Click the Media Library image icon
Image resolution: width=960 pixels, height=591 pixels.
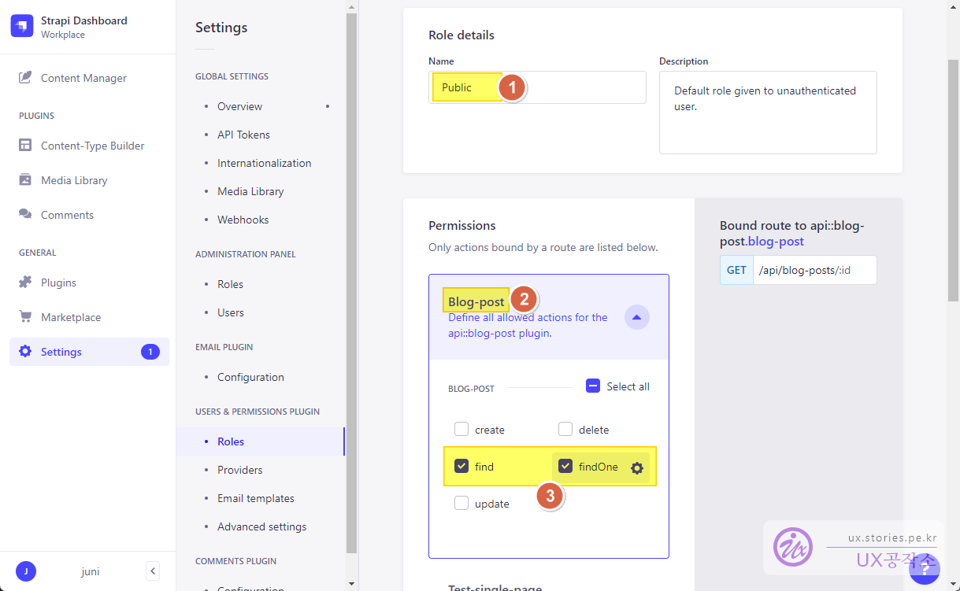(x=25, y=180)
